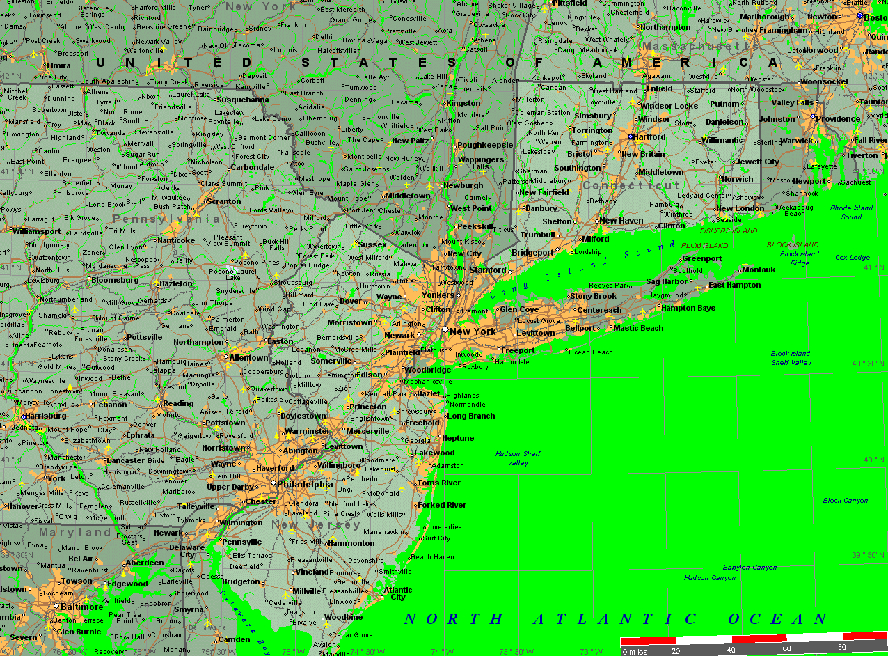Click the New York city marker dot
The height and width of the screenshot is (656, 888).
point(445,329)
